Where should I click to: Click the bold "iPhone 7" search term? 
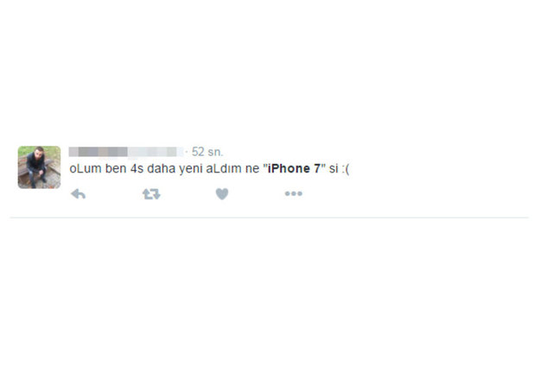294,168
